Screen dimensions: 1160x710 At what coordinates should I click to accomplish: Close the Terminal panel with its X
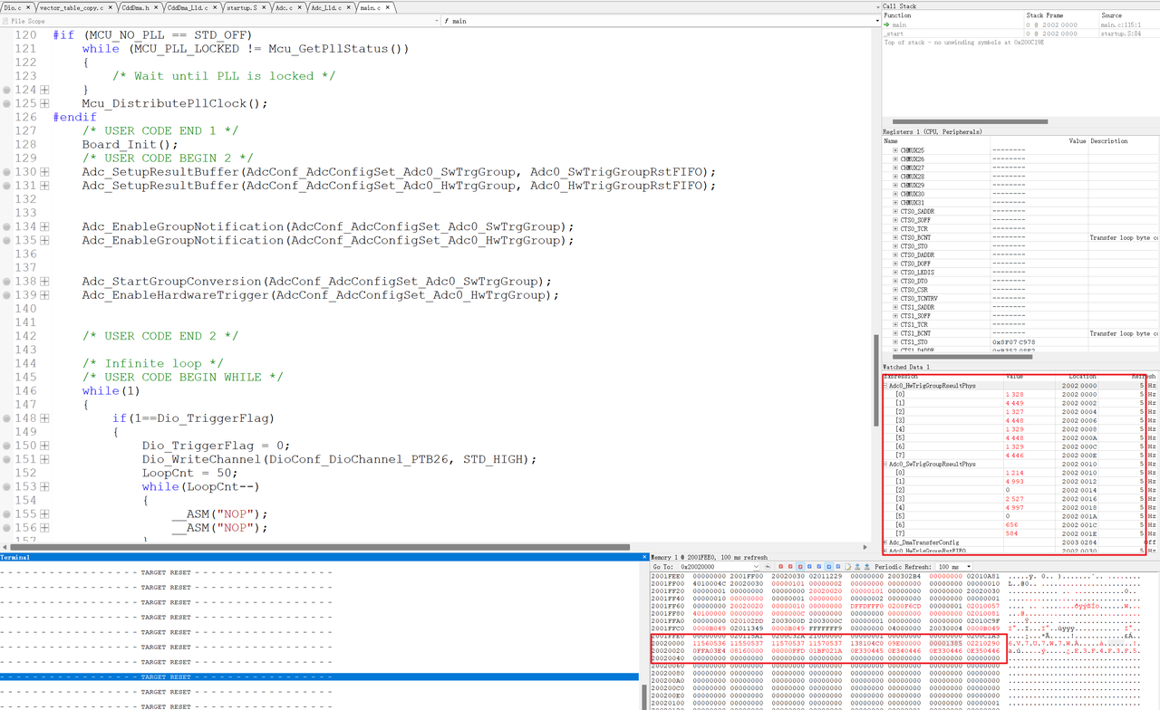click(x=644, y=557)
